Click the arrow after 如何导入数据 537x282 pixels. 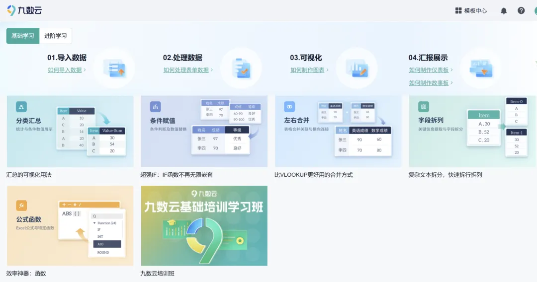tap(85, 70)
